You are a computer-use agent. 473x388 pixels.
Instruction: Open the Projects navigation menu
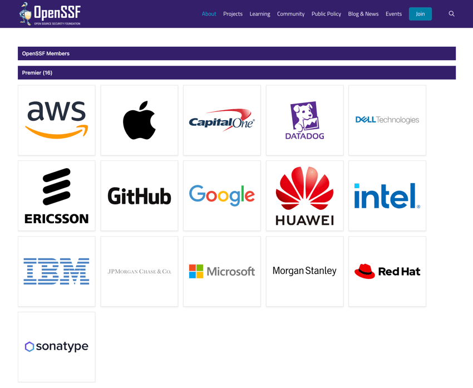(x=233, y=14)
